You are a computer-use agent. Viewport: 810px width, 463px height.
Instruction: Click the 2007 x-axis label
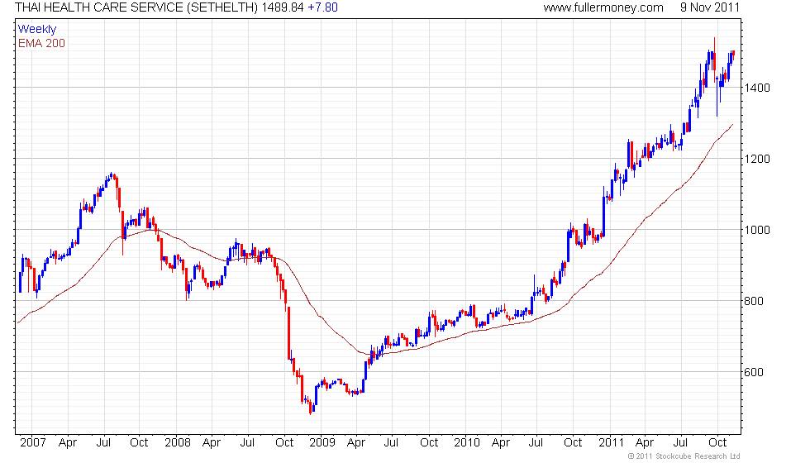[x=33, y=443]
